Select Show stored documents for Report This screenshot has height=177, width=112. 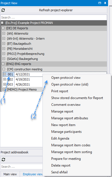click(x=77, y=98)
